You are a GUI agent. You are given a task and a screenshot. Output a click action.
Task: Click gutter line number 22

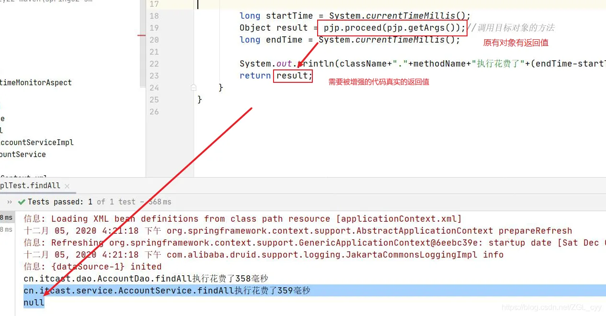[x=154, y=64]
